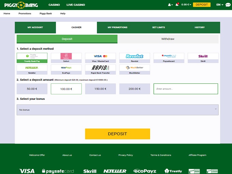This screenshot has height=174, width=232.
Task: Click the Enter amount input field
Action: click(x=186, y=89)
